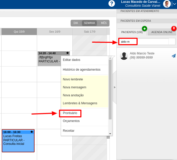177x160 pixels.
Task: Click the user profile photo avatar
Action: 167,4
